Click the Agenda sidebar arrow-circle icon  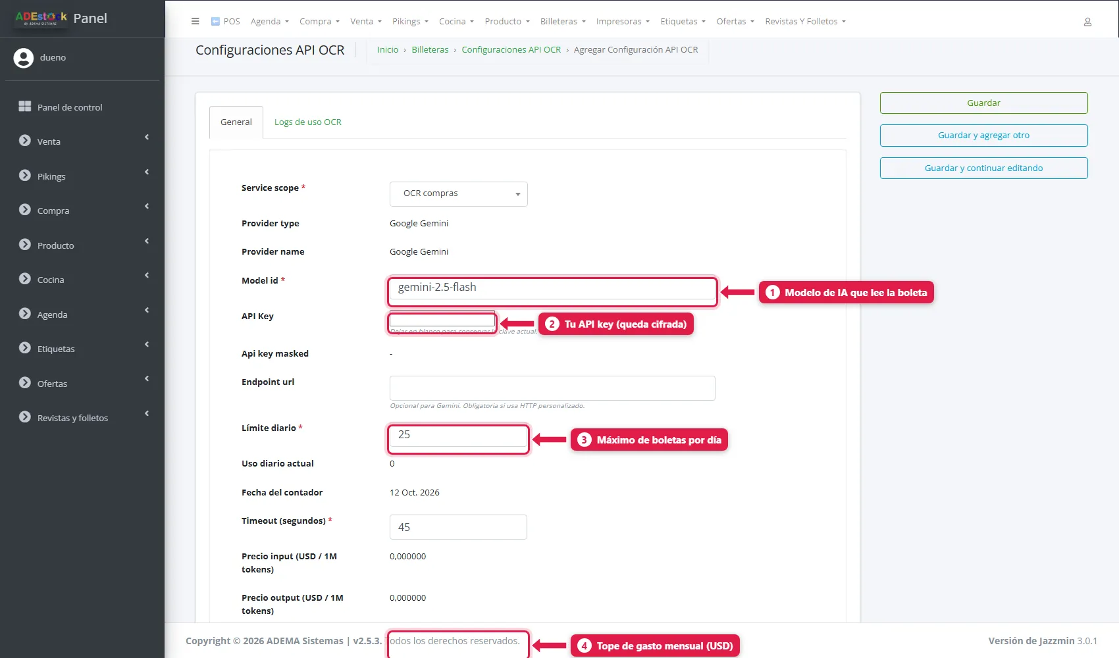click(x=25, y=314)
